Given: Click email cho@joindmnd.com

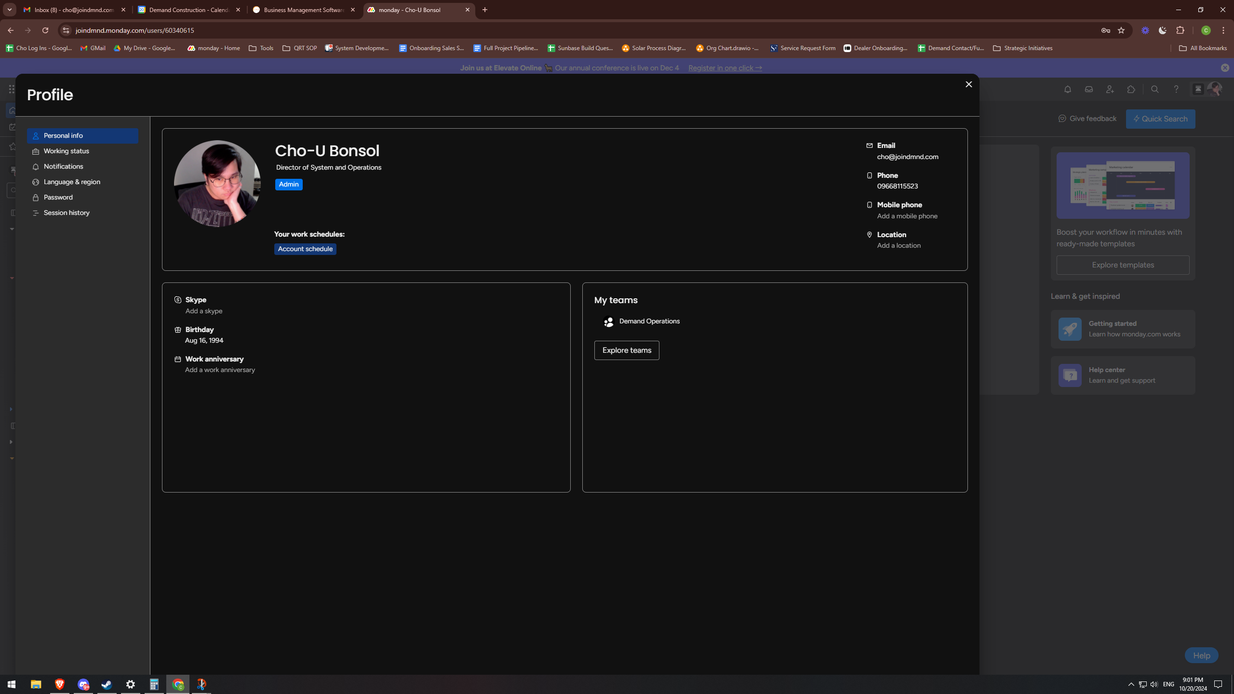Looking at the screenshot, I should coord(907,157).
